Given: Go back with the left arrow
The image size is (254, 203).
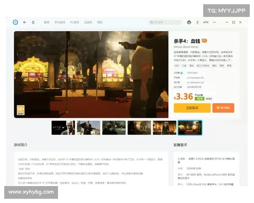Looking at the screenshot, I should pos(25,22).
